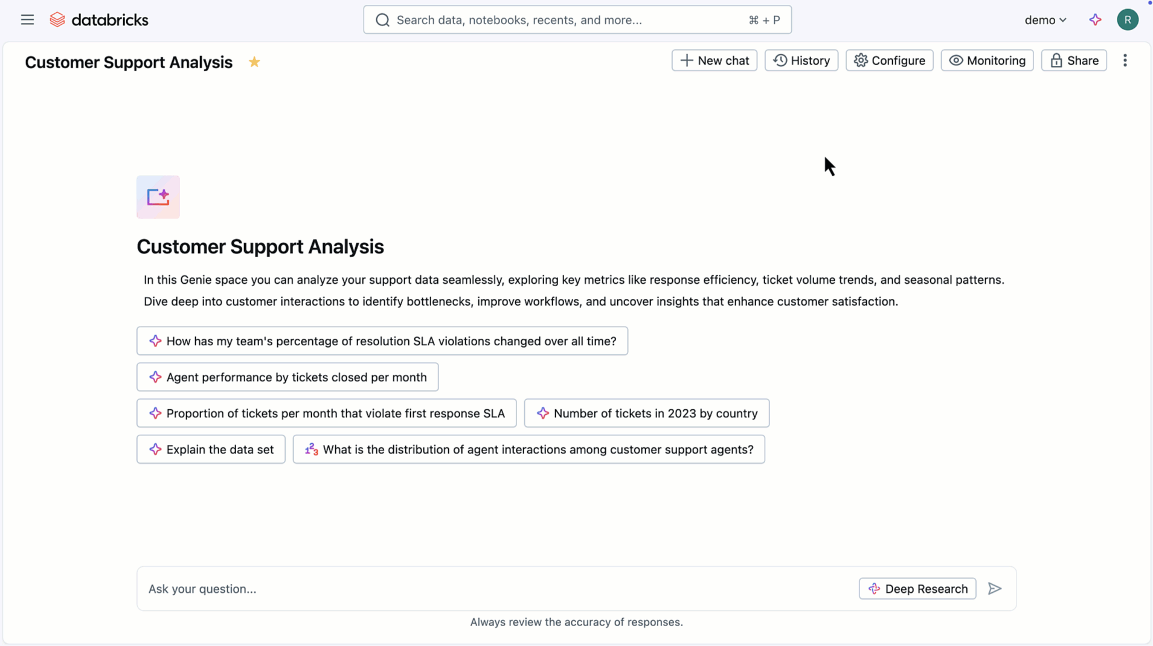
Task: Open the user profile avatar R
Action: (x=1127, y=20)
